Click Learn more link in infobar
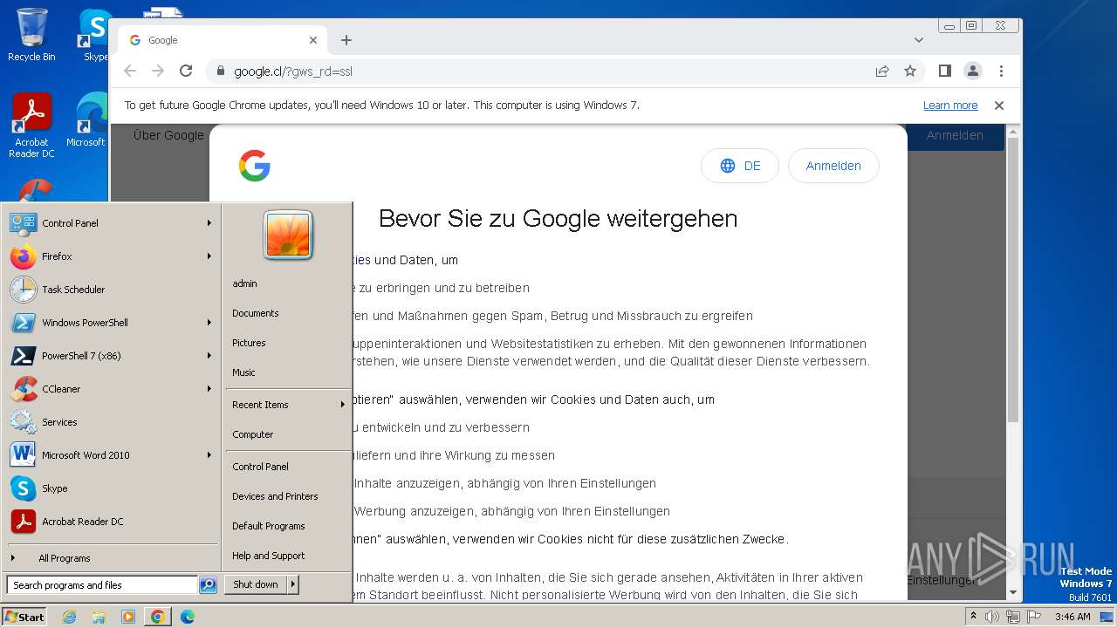 pos(950,106)
